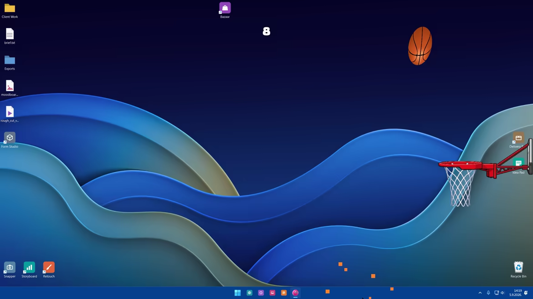
Task: Open the volume speaker tray icon
Action: (x=503, y=293)
